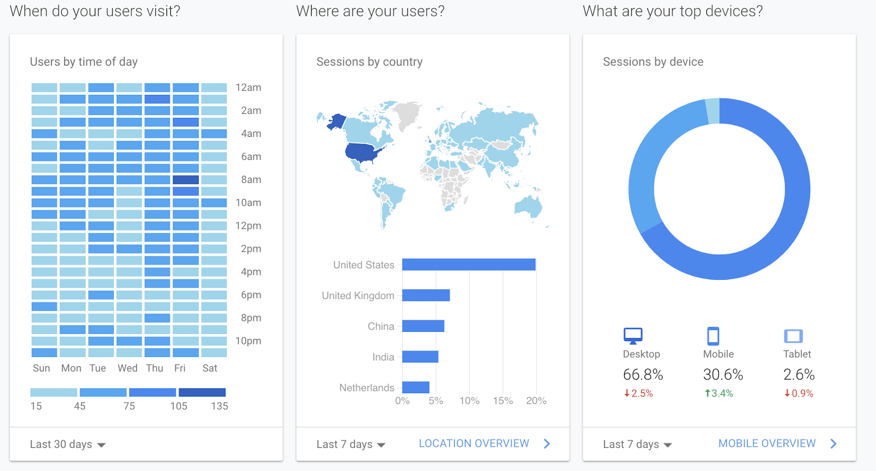The height and width of the screenshot is (471, 876).
Task: Click the Tablet device icon
Action: coord(793,336)
